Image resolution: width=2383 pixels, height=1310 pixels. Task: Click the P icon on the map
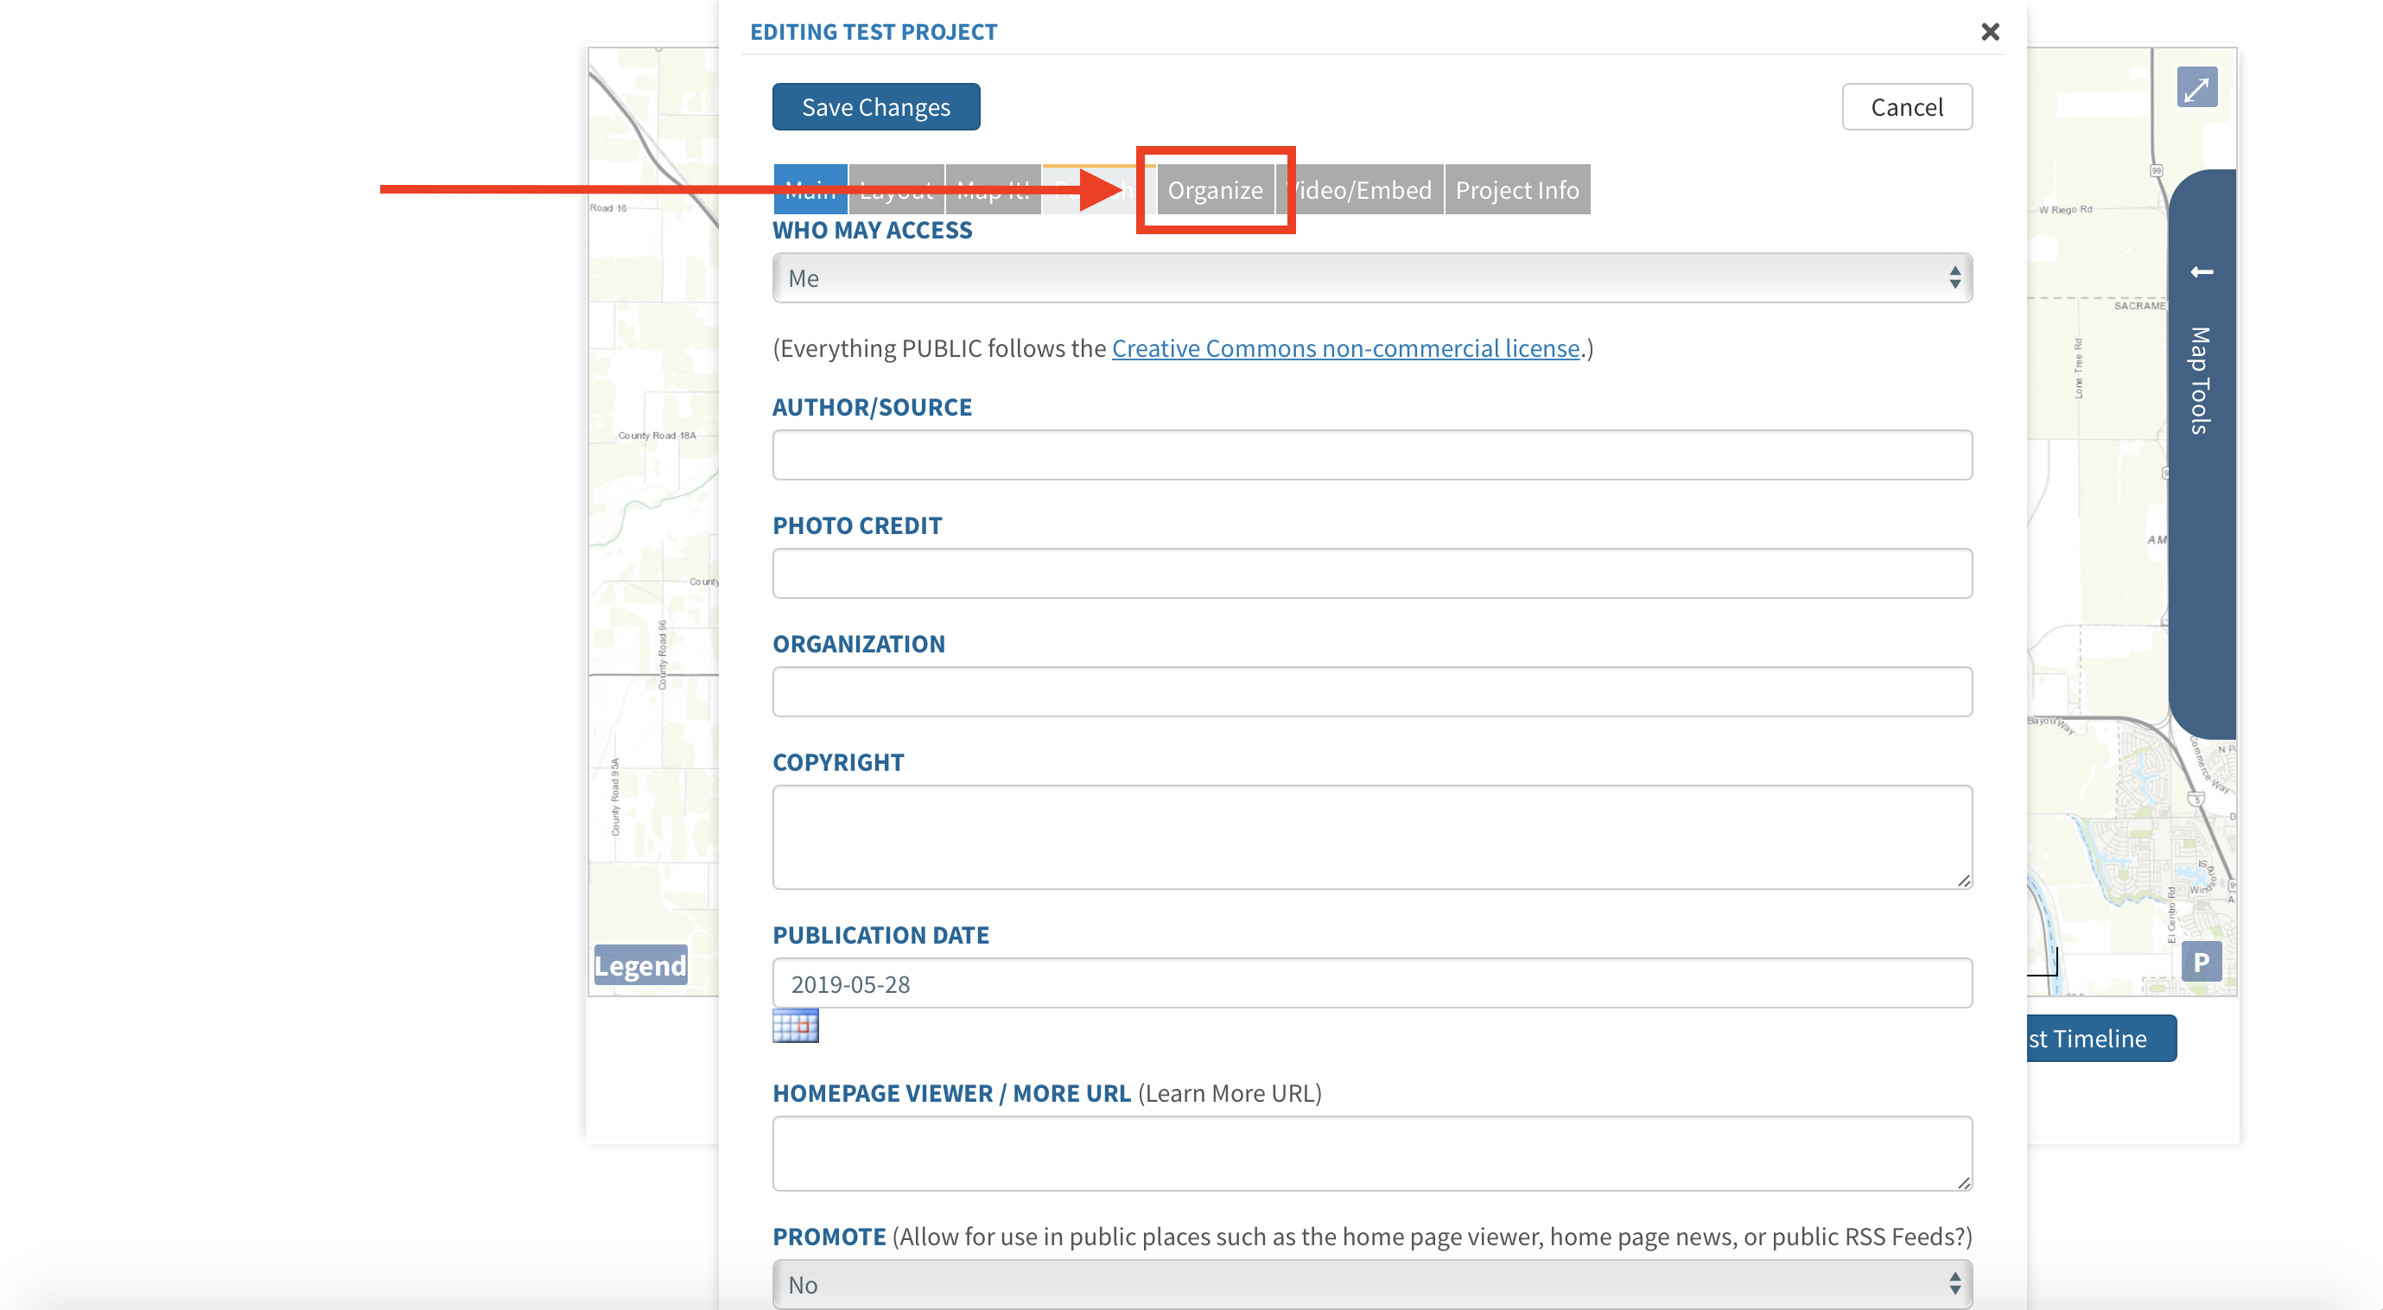pos(2201,962)
